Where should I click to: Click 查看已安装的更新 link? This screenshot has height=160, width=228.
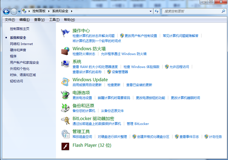pos(139,85)
